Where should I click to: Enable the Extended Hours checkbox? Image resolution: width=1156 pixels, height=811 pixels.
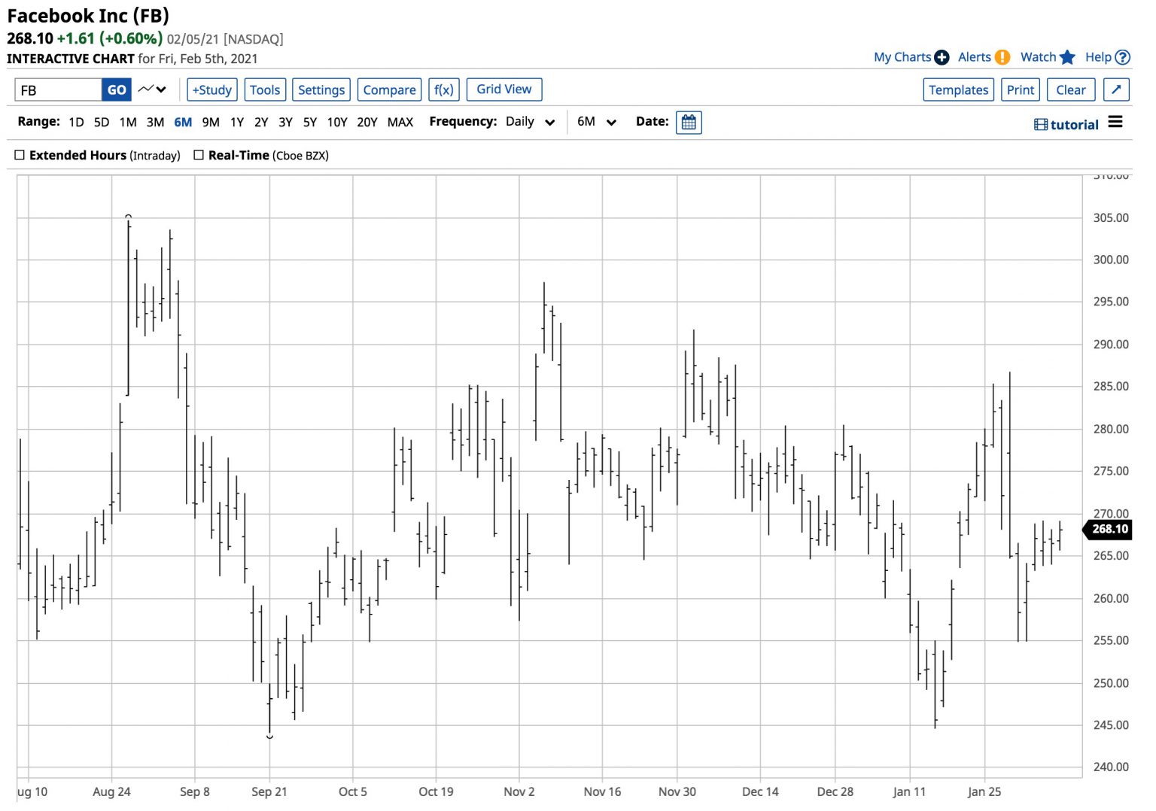[20, 156]
